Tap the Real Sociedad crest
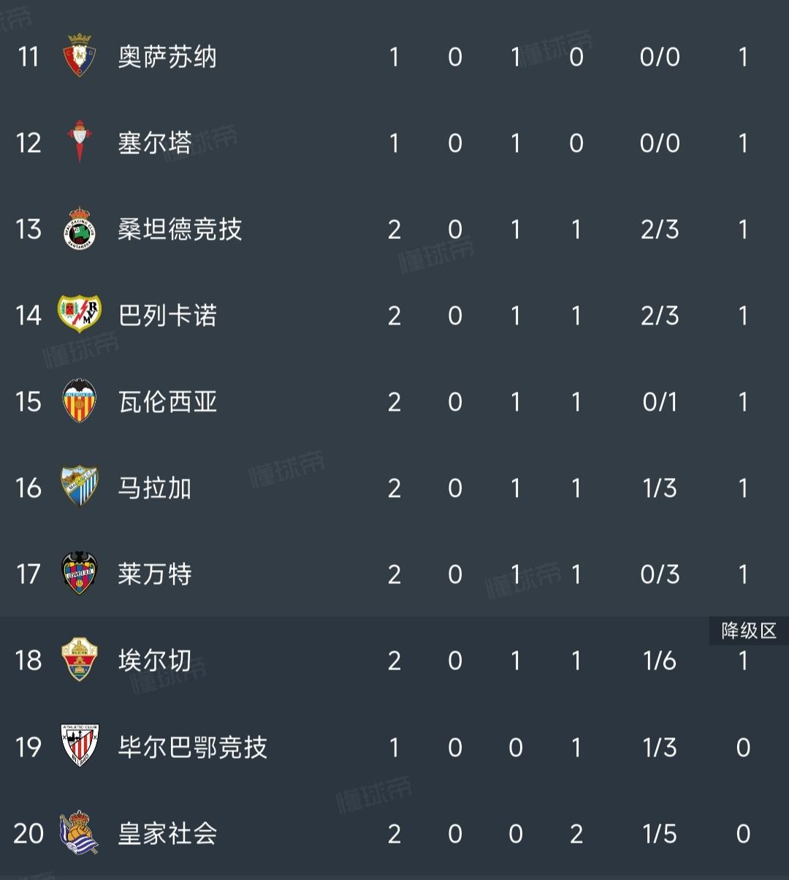Viewport: 789px width, 880px height. pyautogui.click(x=80, y=832)
